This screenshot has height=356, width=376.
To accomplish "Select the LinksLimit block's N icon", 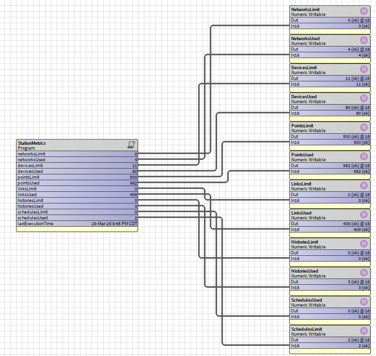I will coord(363,186).
